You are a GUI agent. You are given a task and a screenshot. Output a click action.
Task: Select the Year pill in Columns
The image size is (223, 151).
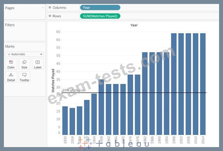pyautogui.click(x=100, y=7)
